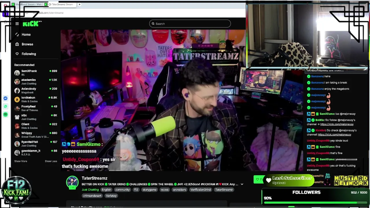Screen dimensions: 370x208
Task: Click FrostyReal's avatar in Recommended
Action: (x=17, y=108)
